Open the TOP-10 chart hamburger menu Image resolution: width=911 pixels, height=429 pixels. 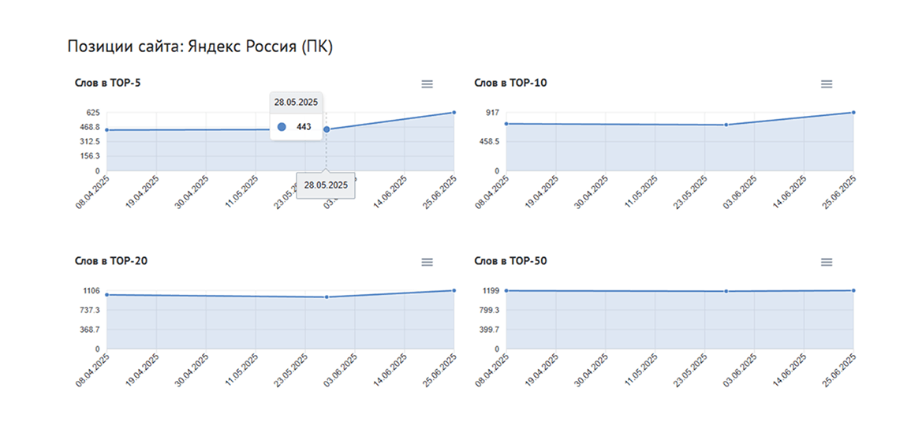(827, 84)
